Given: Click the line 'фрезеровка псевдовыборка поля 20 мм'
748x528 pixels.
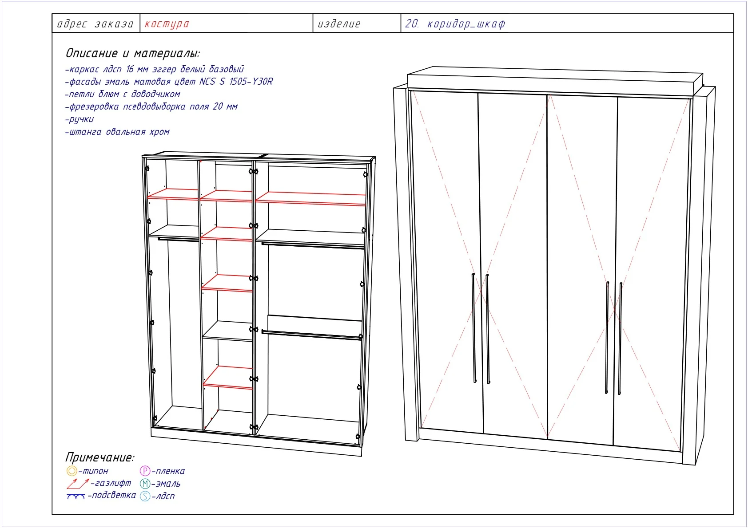Looking at the screenshot, I should pyautogui.click(x=151, y=106).
